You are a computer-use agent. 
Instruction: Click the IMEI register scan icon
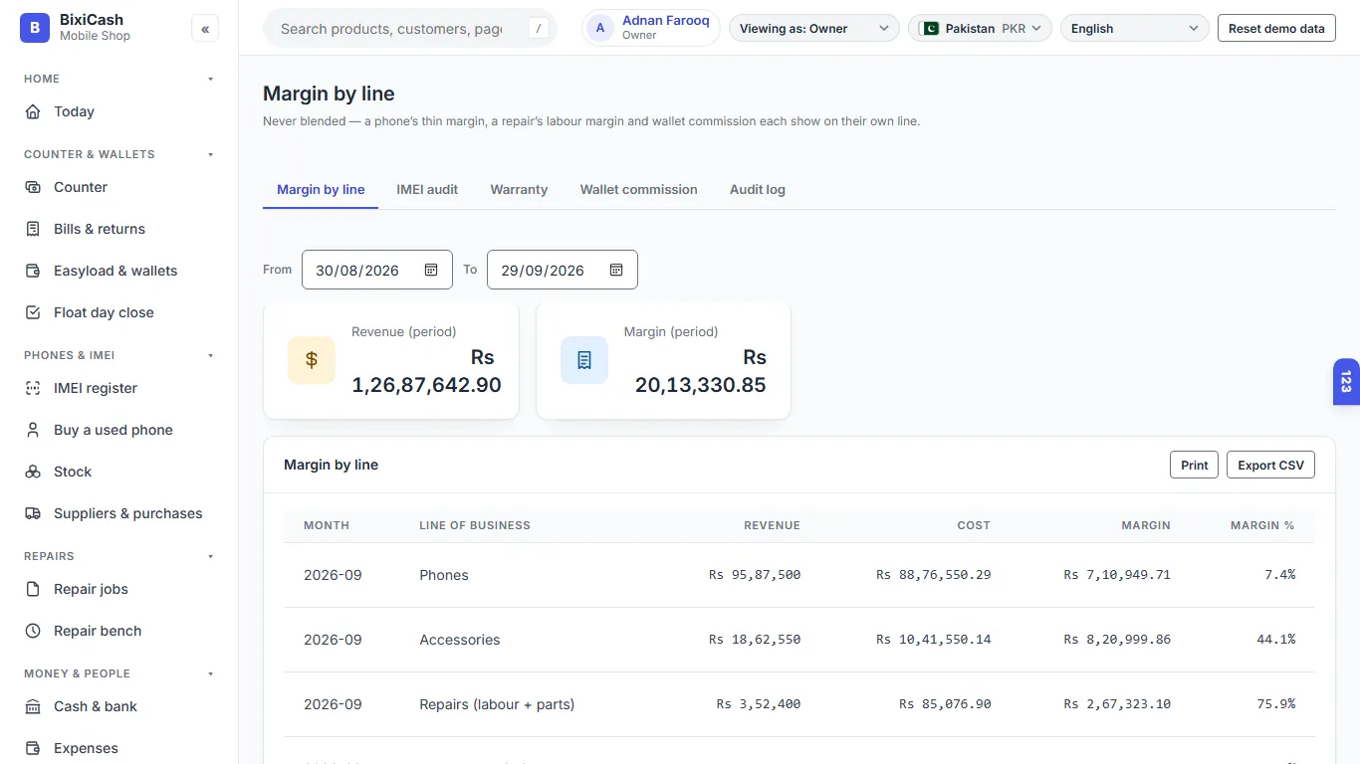point(33,388)
